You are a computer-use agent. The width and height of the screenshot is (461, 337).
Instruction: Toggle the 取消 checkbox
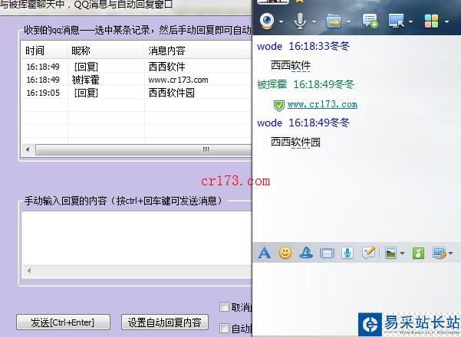pyautogui.click(x=224, y=307)
